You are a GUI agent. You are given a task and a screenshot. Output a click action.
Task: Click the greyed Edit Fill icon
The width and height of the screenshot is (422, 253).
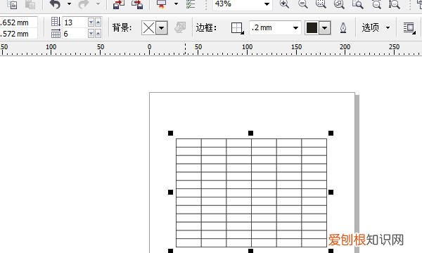coord(180,27)
